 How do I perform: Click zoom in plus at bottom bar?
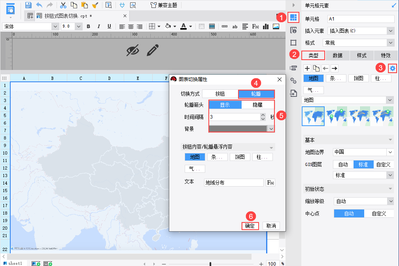click(x=261, y=264)
